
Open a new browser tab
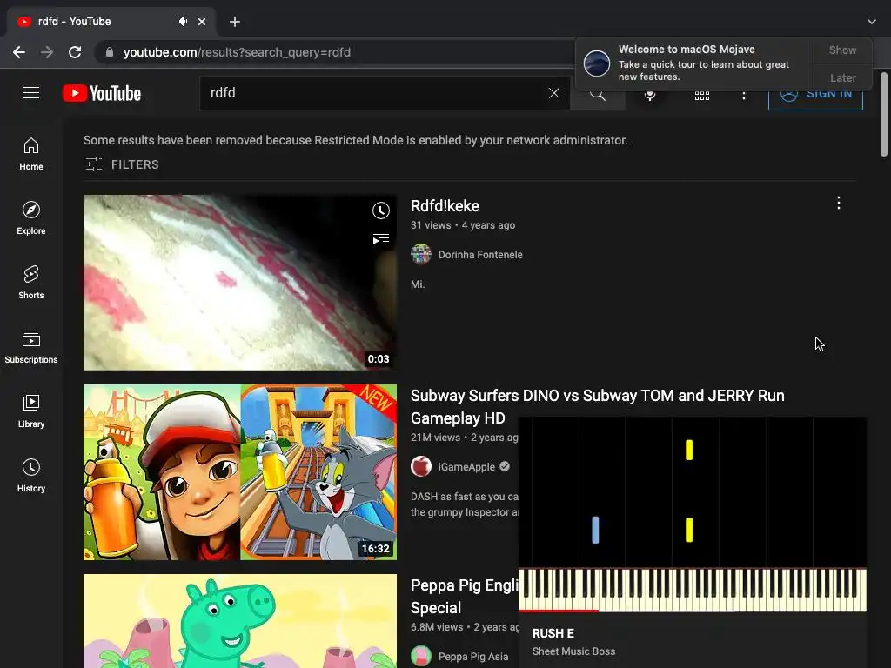[x=235, y=22]
